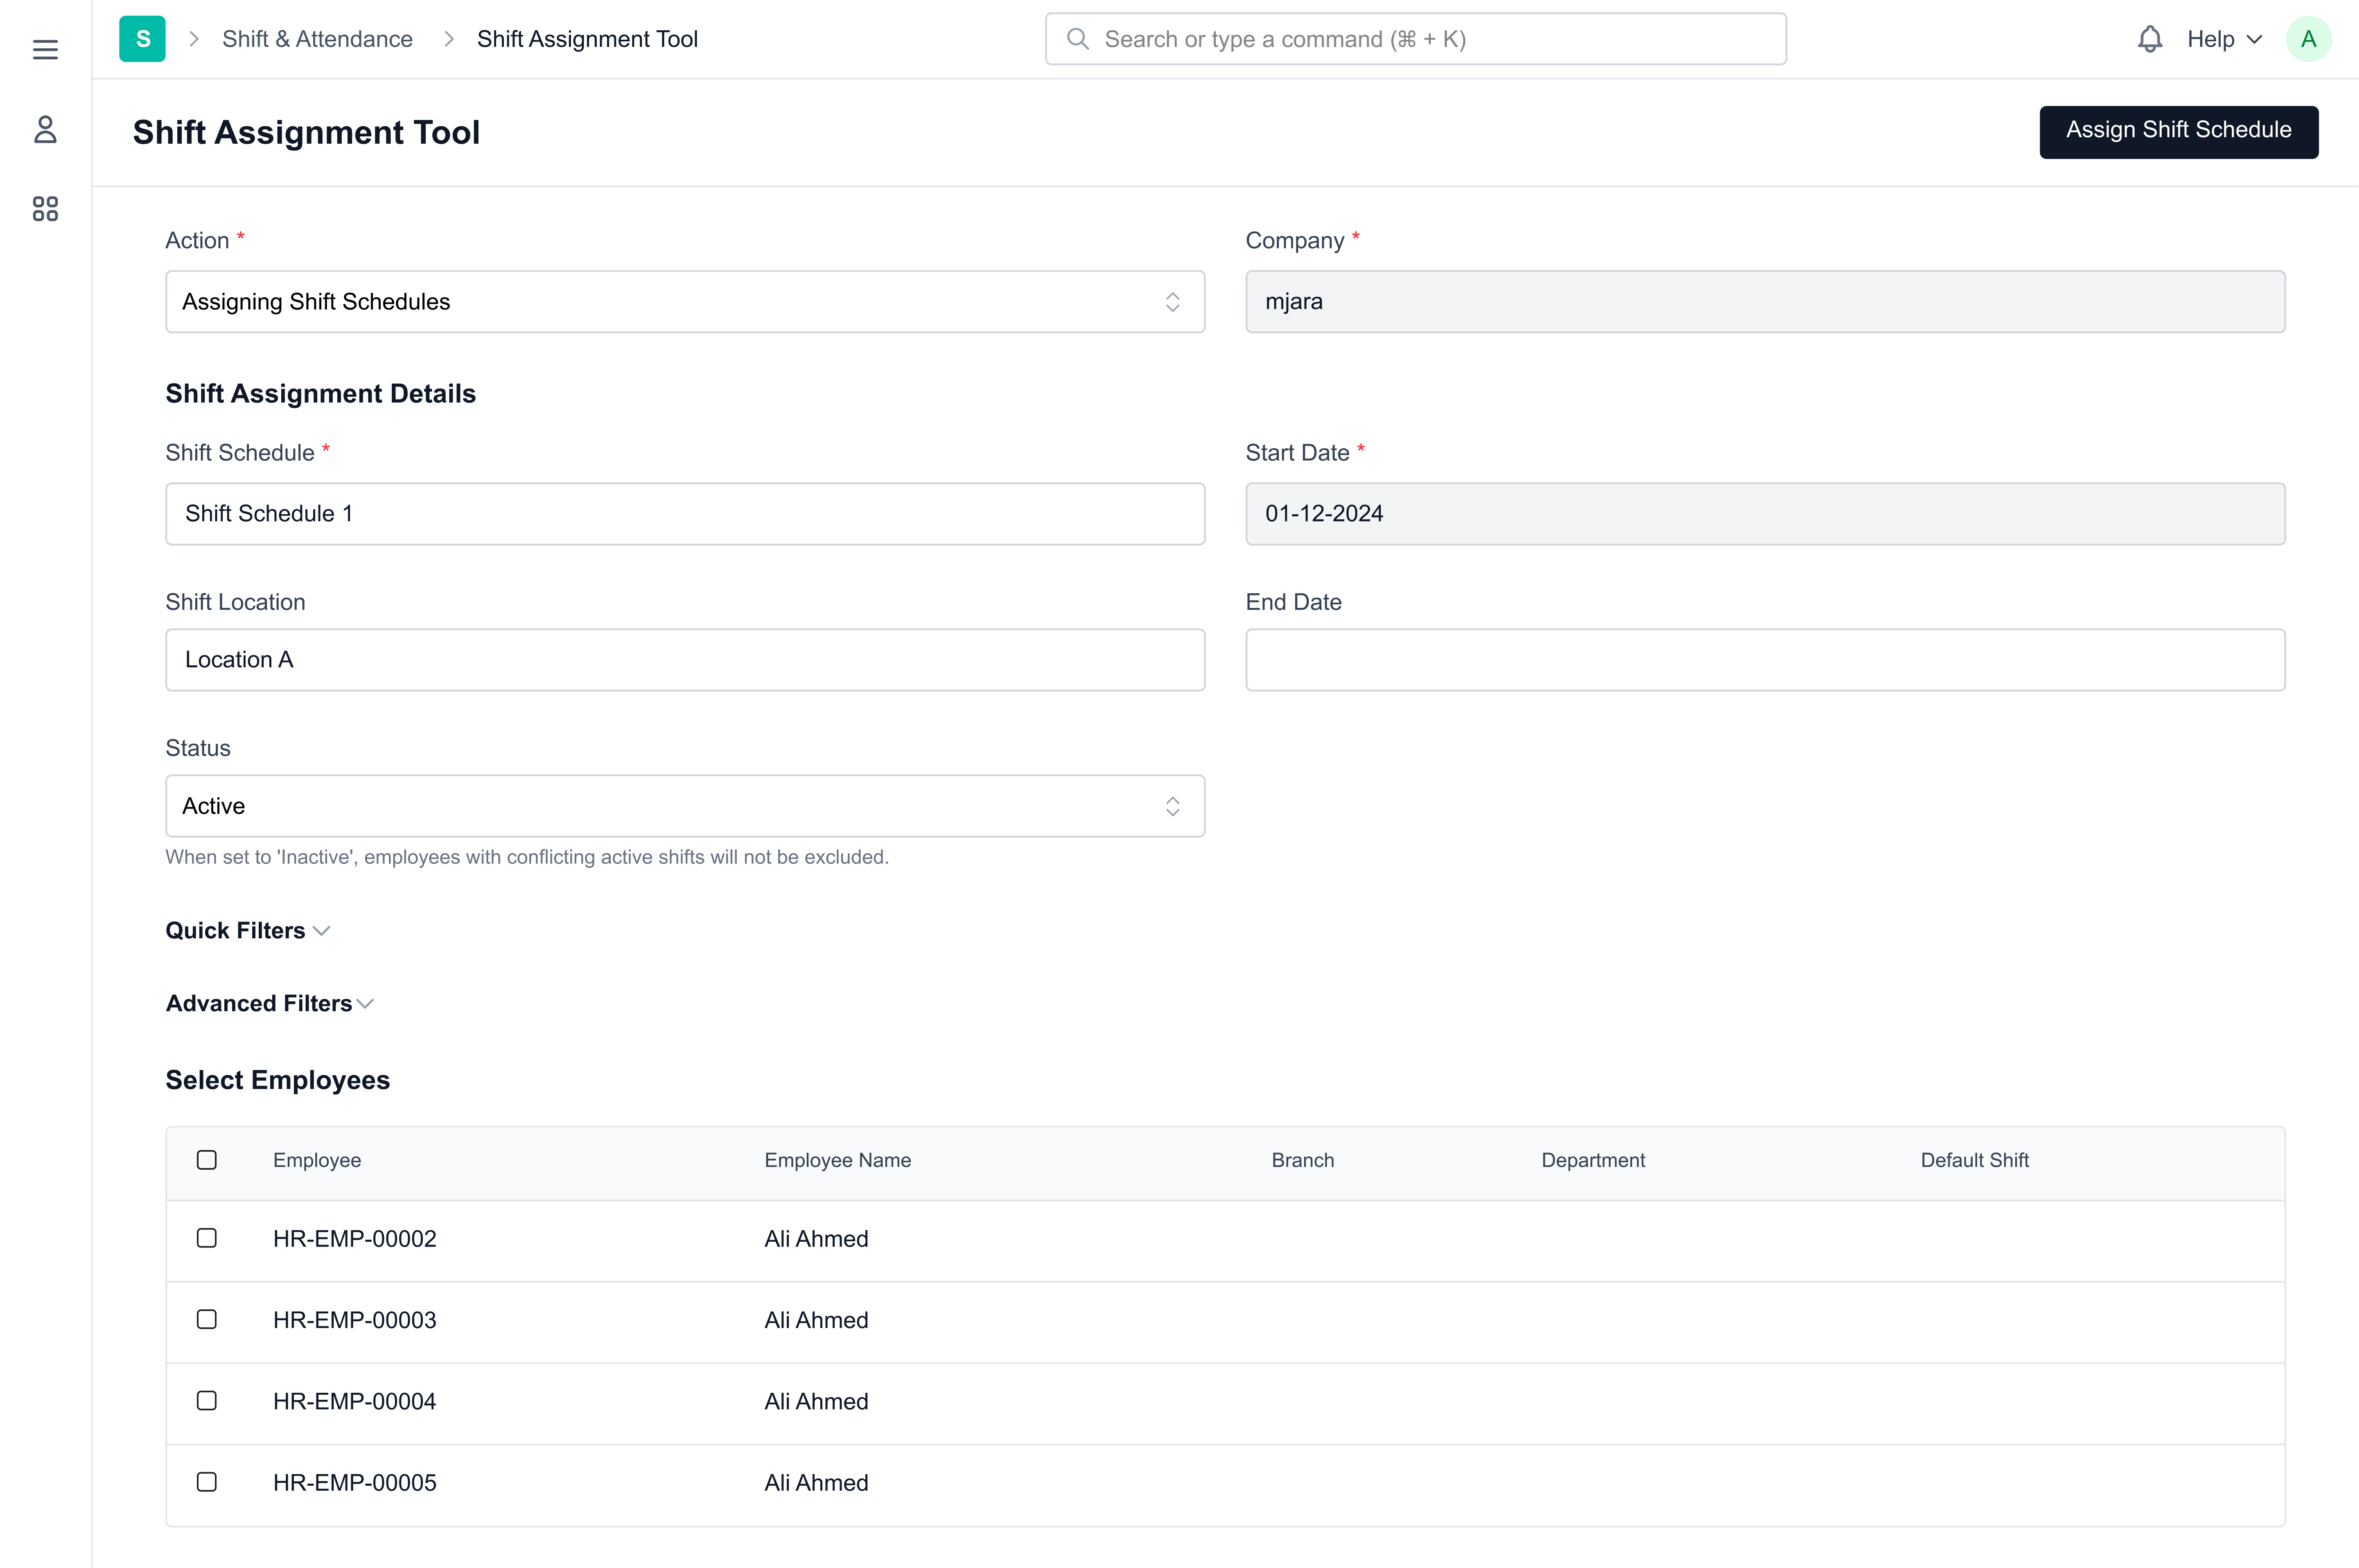Select employee HR-EMP-00005 checkbox
The width and height of the screenshot is (2359, 1568).
coord(207,1482)
